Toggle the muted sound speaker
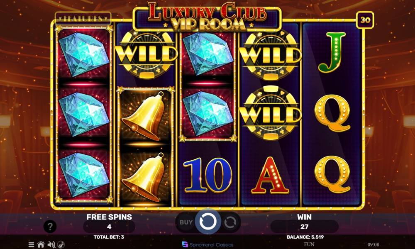 tap(51, 244)
